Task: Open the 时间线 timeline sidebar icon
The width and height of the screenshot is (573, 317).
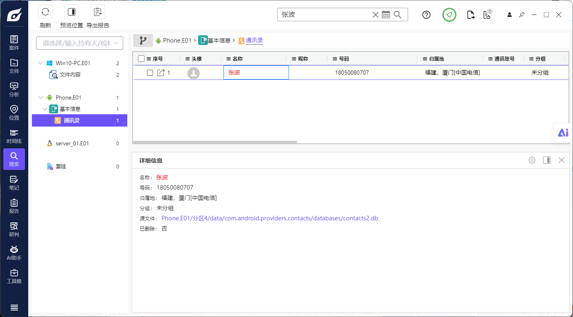Action: [x=14, y=136]
